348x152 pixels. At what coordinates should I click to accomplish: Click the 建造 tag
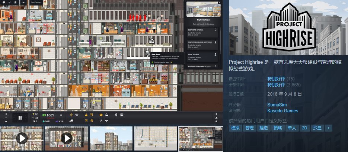(x=264, y=128)
